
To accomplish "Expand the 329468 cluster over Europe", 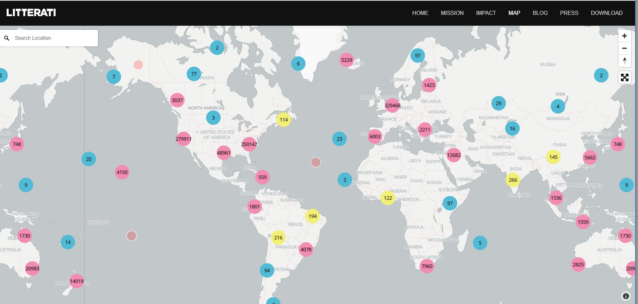I will click(x=392, y=106).
